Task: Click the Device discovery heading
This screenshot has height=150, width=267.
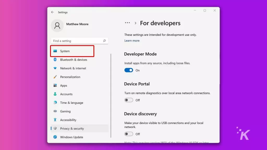Action: pyautogui.click(x=140, y=114)
